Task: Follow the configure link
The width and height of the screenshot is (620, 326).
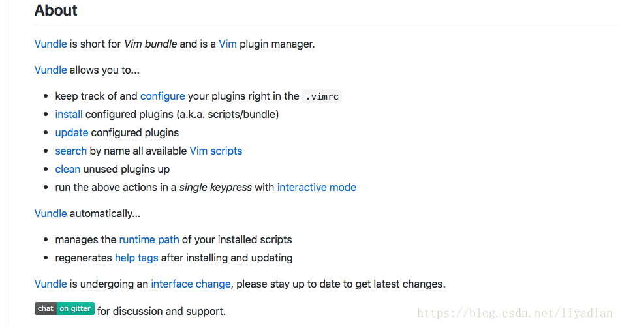Action: (x=163, y=96)
